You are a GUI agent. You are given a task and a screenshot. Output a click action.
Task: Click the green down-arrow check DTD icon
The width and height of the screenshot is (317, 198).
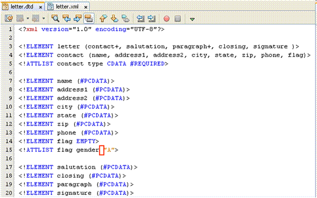pyautogui.click(x=192, y=19)
